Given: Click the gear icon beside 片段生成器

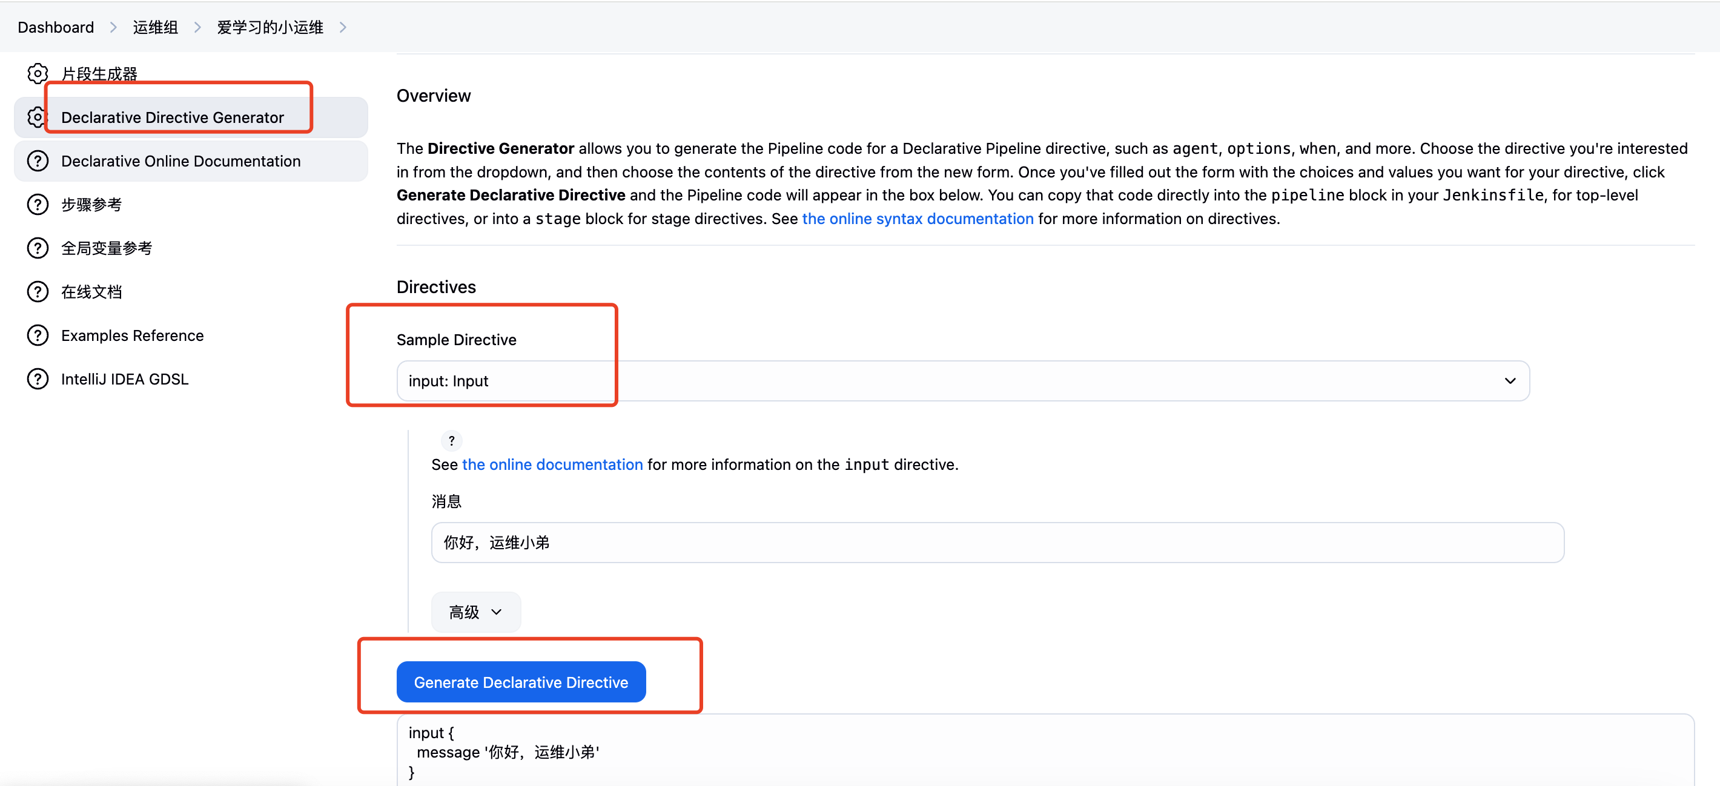Looking at the screenshot, I should coord(38,73).
